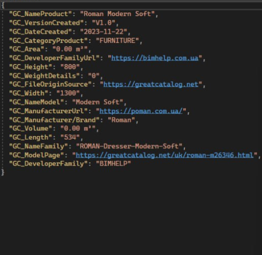Open the roman-m26346.html model page link

point(165,155)
